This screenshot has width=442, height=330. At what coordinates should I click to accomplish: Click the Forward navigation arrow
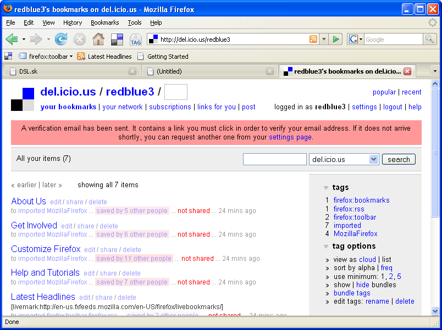[36, 39]
